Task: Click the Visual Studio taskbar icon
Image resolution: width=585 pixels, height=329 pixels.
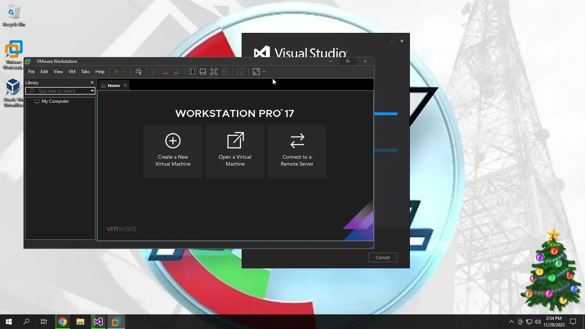Action: [x=98, y=322]
